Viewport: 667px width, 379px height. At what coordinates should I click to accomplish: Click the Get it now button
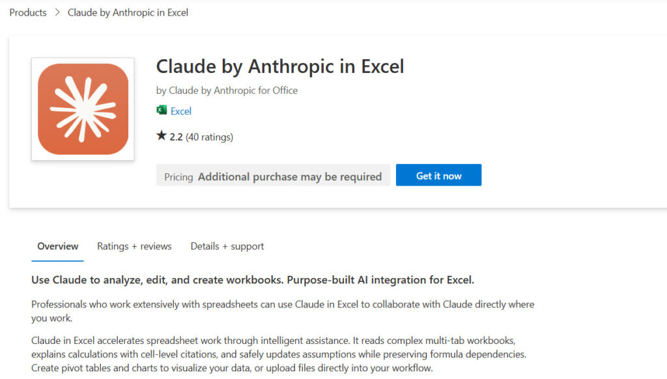438,175
